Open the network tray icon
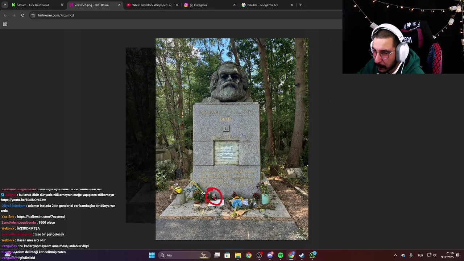This screenshot has width=464, height=261. (429, 255)
